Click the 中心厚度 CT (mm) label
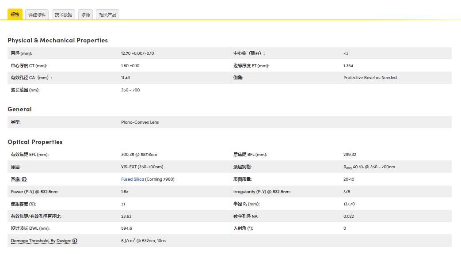 29,66
